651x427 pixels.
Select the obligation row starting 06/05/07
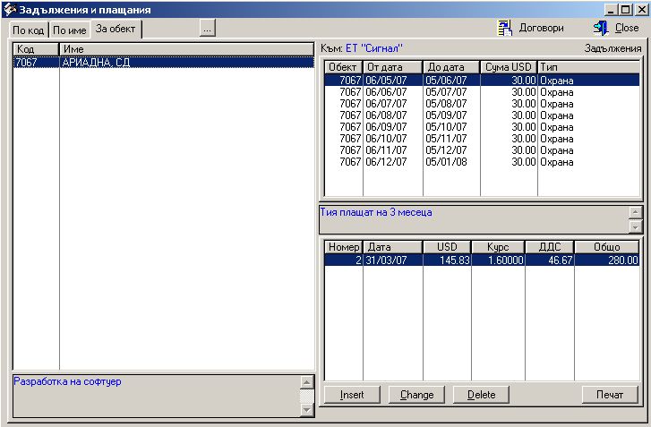point(482,80)
